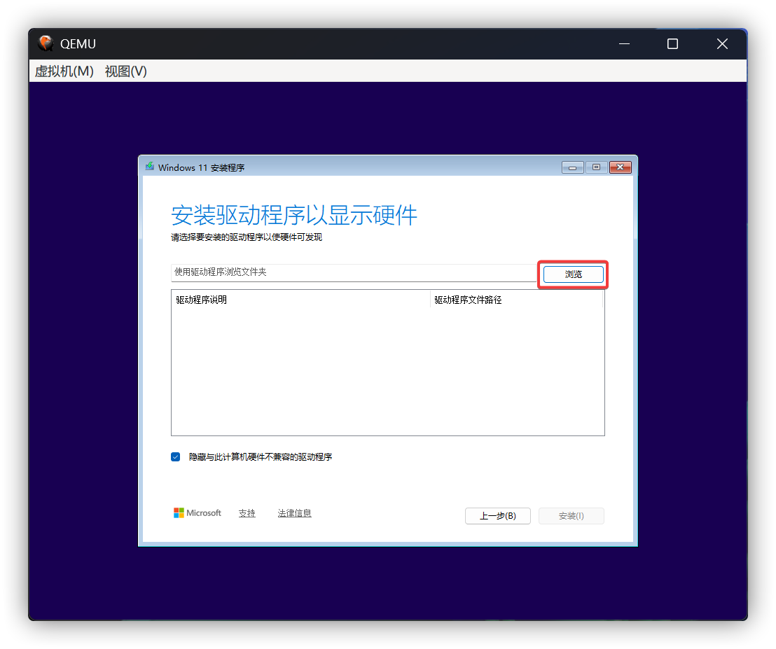This screenshot has width=776, height=649.
Task: Open the 法律信息 legal info link
Action: point(294,513)
